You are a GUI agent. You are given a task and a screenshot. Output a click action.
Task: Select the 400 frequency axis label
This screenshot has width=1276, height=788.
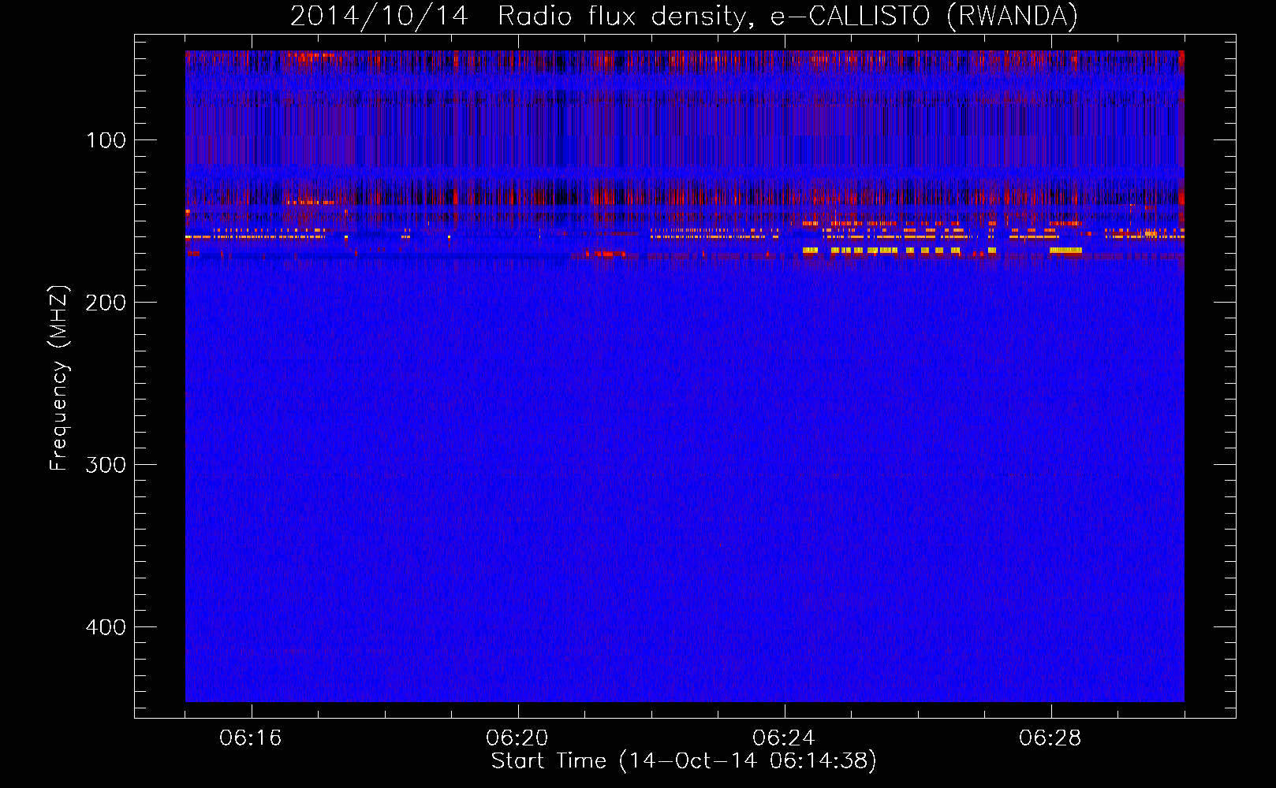click(x=106, y=627)
